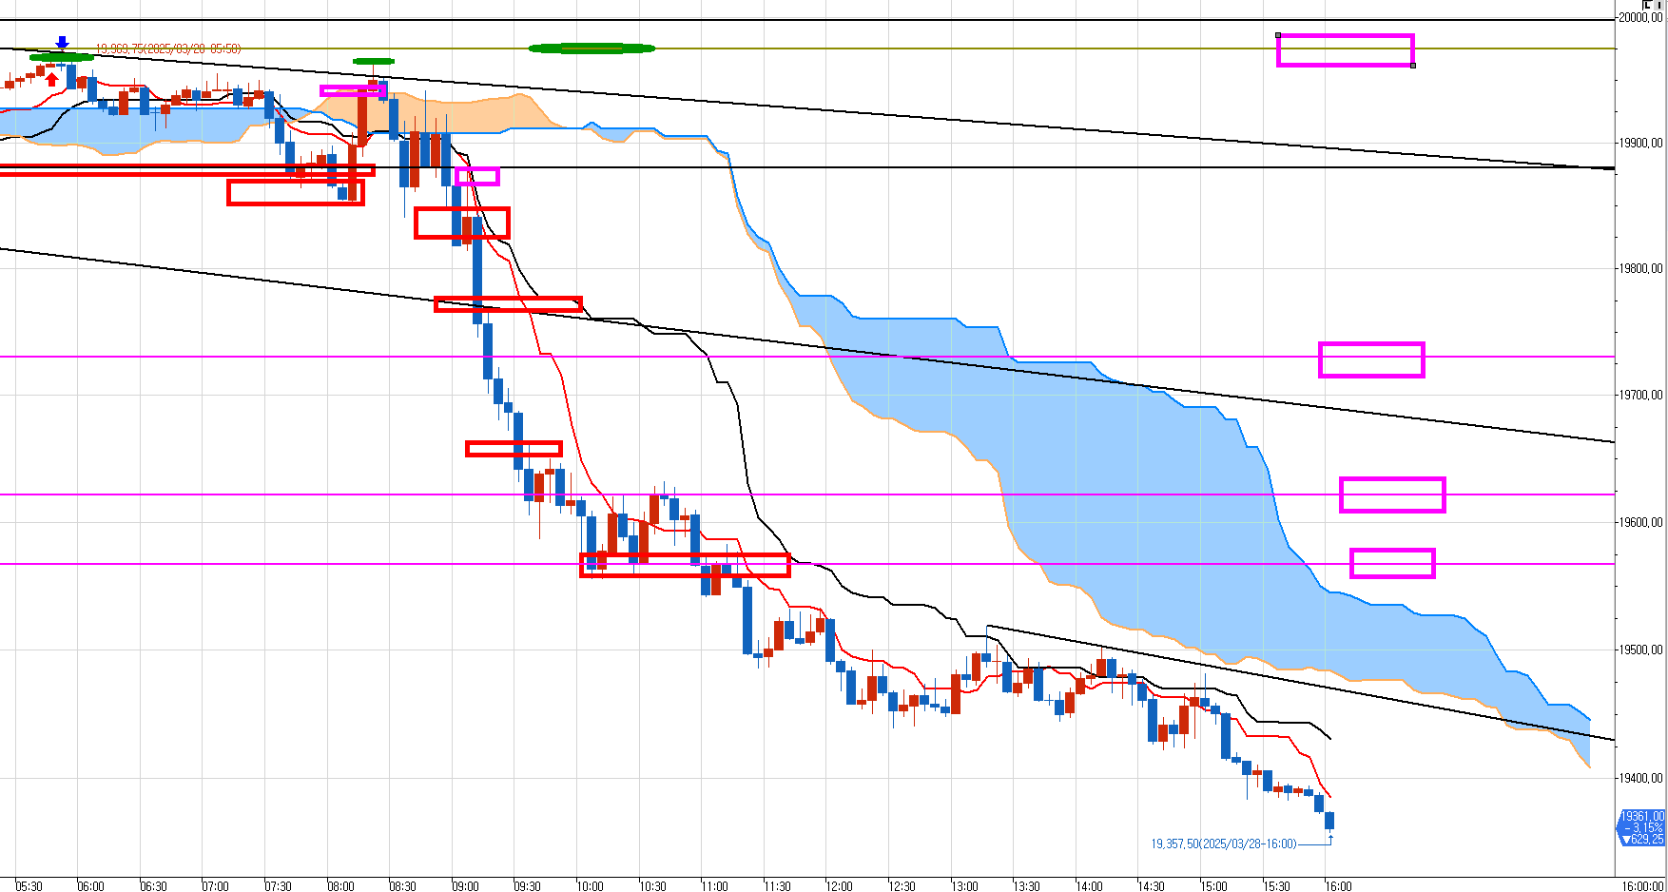Click the 08:00 time axis label
Image resolution: width=1668 pixels, height=892 pixels.
point(341,886)
